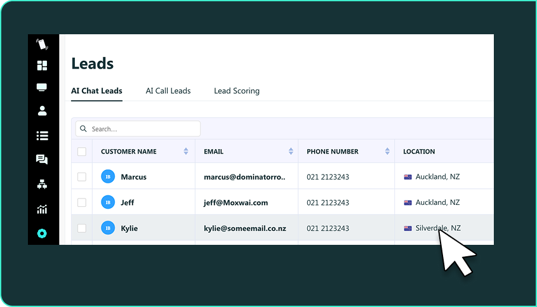This screenshot has height=307, width=537.
Task: Check the box for Jeff row
Action: pos(82,202)
